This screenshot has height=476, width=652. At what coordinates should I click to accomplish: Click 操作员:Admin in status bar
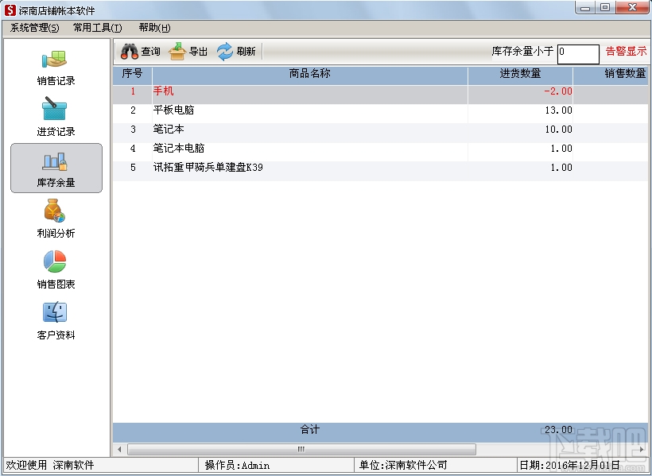[x=238, y=466]
